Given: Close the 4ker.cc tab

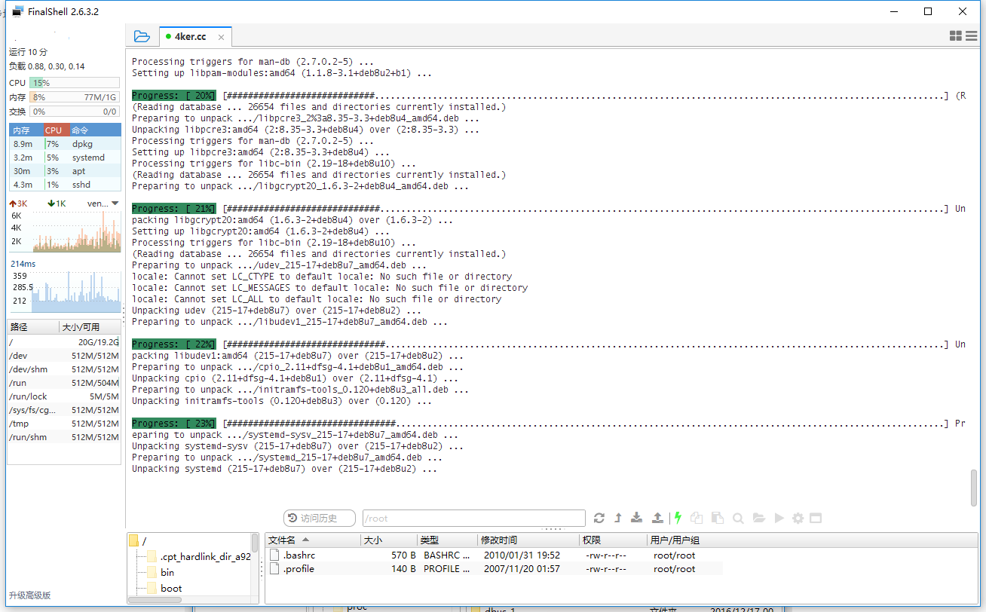Looking at the screenshot, I should click(222, 37).
